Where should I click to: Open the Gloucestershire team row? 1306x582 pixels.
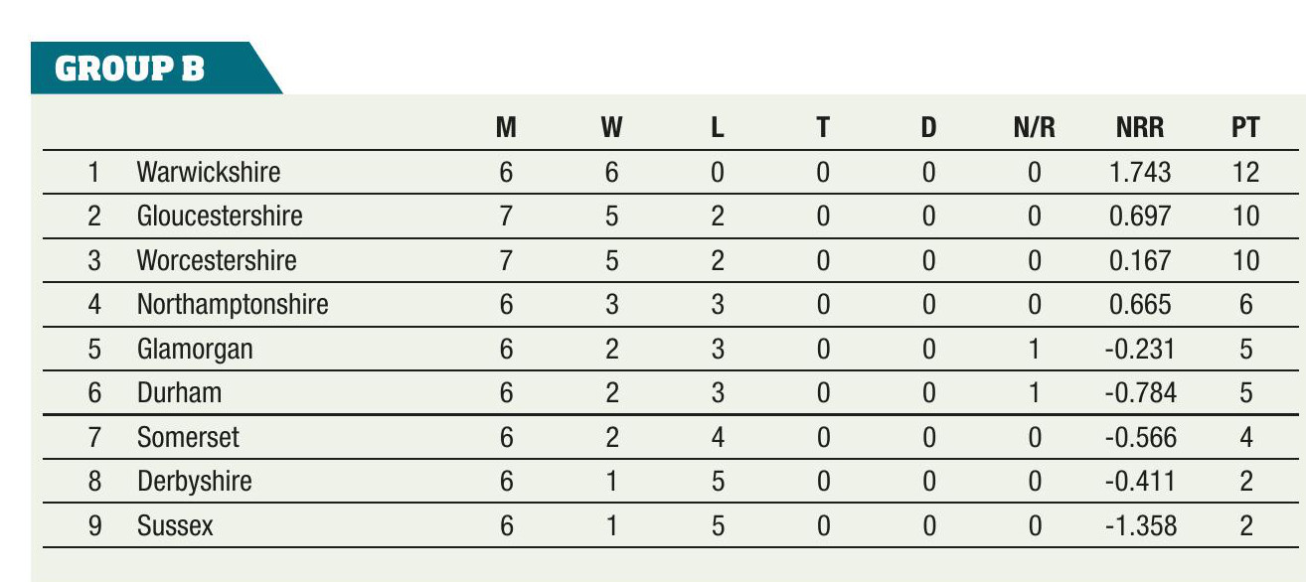pyautogui.click(x=220, y=216)
